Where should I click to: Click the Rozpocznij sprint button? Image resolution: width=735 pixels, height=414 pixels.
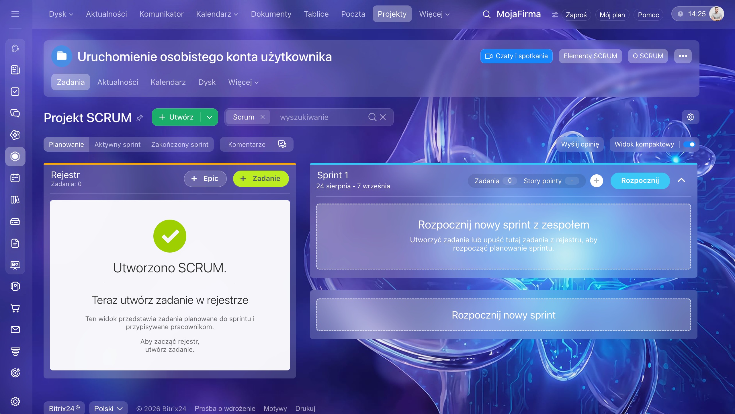pos(640,181)
